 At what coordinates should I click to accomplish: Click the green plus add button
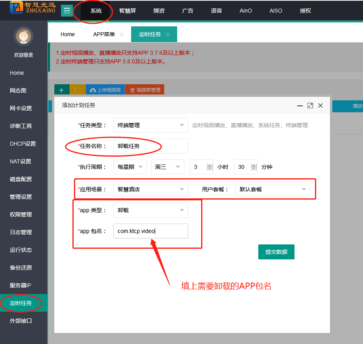(61, 90)
